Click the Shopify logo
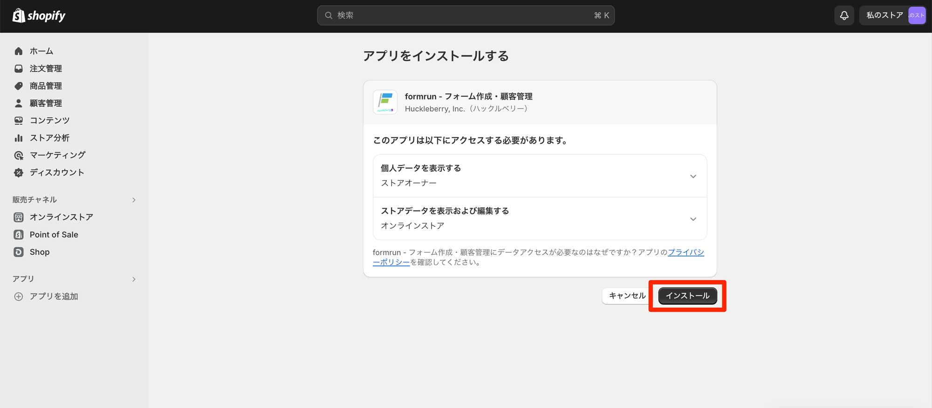The height and width of the screenshot is (408, 932). [39, 15]
